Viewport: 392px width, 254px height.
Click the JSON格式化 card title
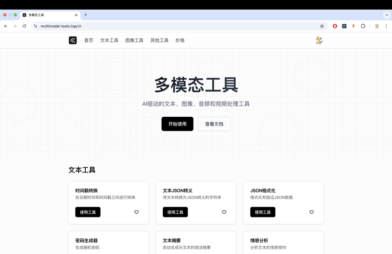click(x=263, y=190)
